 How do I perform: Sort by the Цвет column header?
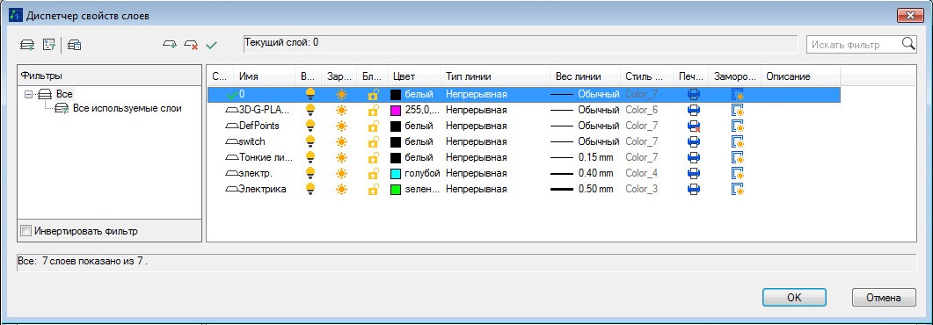coord(413,76)
